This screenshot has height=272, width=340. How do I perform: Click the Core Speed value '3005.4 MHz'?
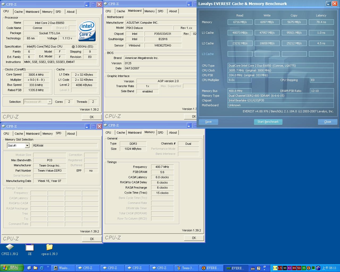(36, 75)
